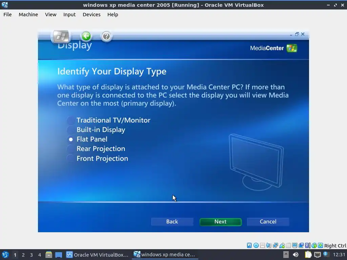
Task: Restore the Media Center window
Action: [297, 34]
